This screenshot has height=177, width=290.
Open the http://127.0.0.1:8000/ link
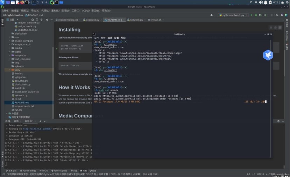[37, 129]
